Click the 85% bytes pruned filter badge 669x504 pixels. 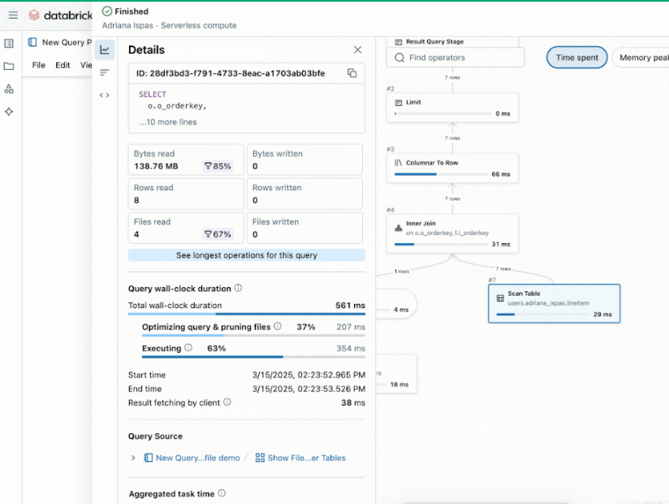218,166
